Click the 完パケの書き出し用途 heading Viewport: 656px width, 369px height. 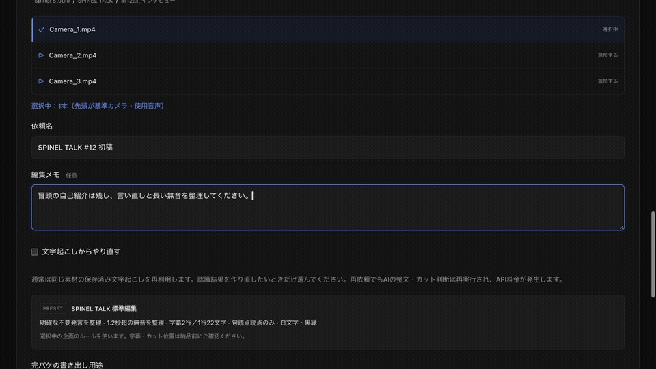pos(67,365)
